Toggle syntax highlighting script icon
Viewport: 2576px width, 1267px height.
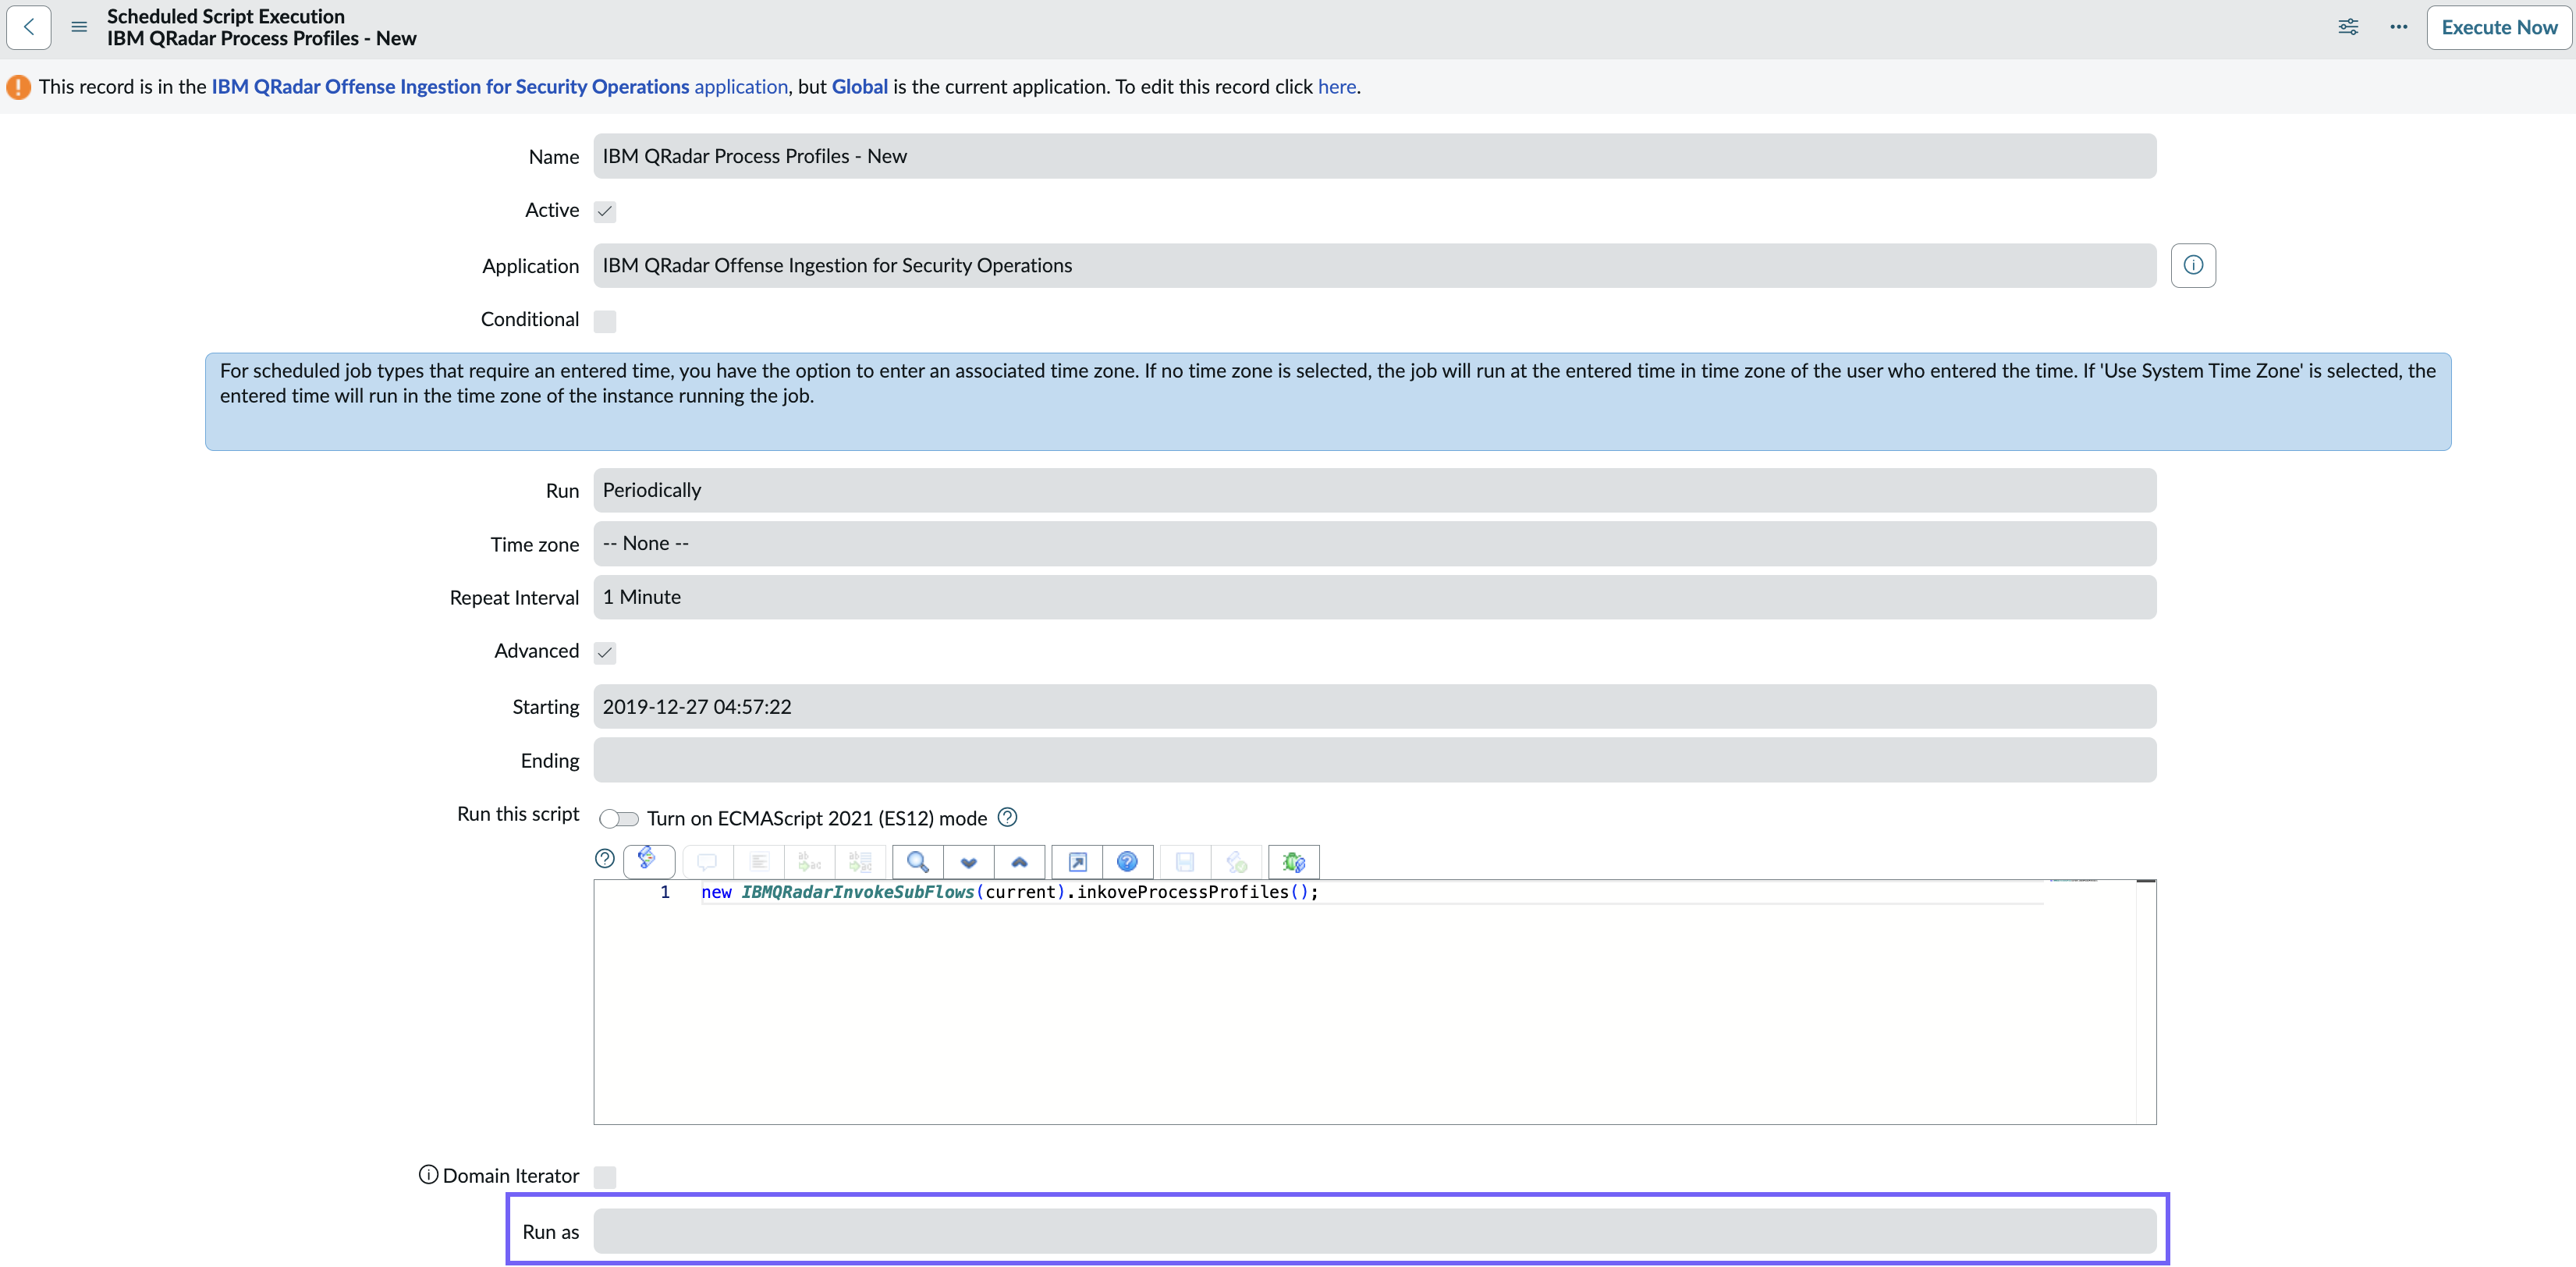pyautogui.click(x=648, y=860)
